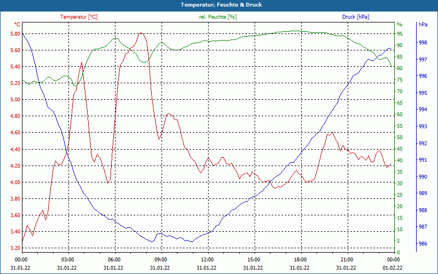Image resolution: width=438 pixels, height=274 pixels.
Task: Click the 990 hPa pressure axis value
Action: [x=423, y=177]
